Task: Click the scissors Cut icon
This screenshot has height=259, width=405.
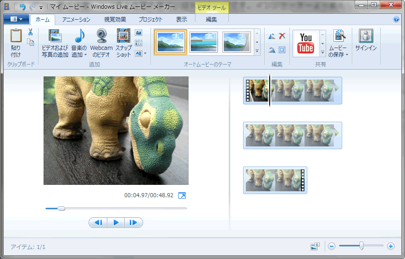Action: pos(30,32)
